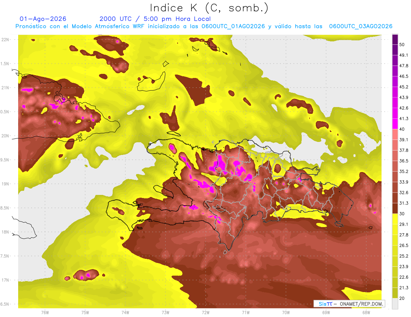Click the '73W' longitude label
Image resolution: width=411 pixels, height=317 pixels.
[x=165, y=313]
